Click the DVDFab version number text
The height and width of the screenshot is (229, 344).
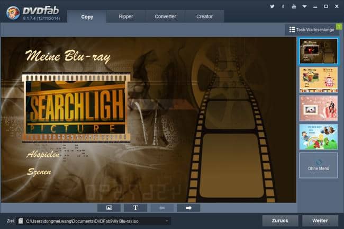(x=41, y=19)
